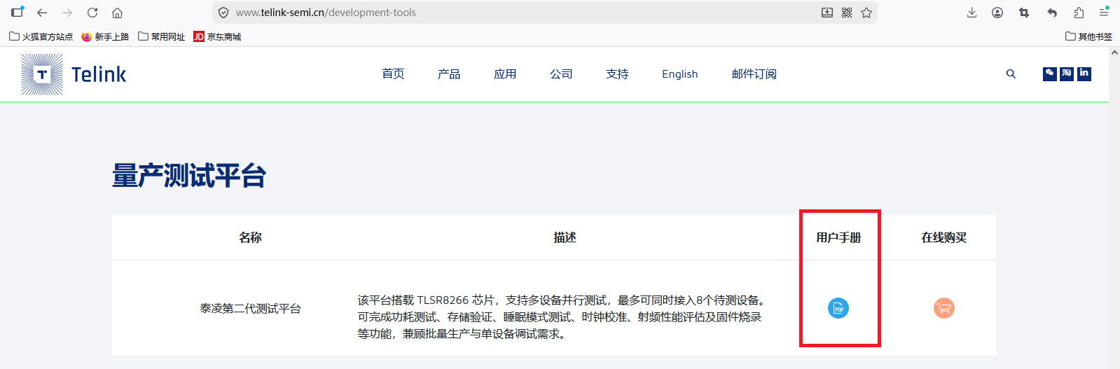Screen dimensions: 1120x369
Task: Click the TLSR8266 description text
Action: [562, 317]
